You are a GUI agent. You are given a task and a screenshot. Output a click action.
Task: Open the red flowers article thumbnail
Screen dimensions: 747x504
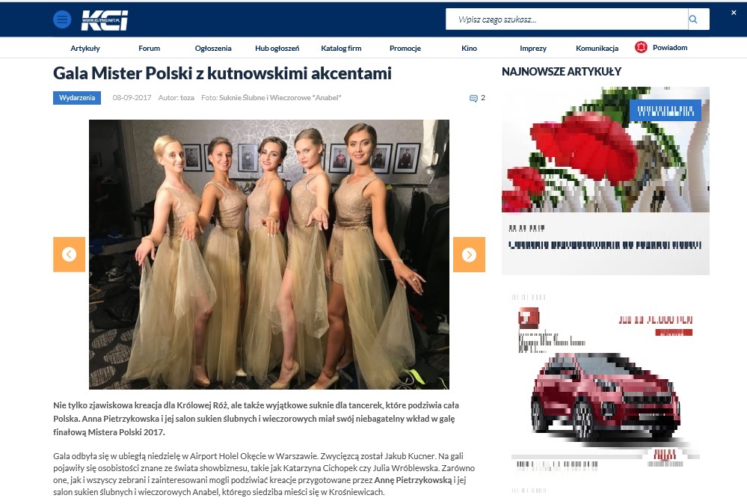pyautogui.click(x=606, y=150)
